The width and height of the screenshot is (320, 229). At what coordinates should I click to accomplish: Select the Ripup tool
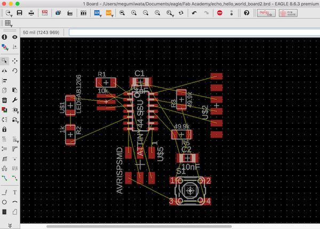(15, 178)
